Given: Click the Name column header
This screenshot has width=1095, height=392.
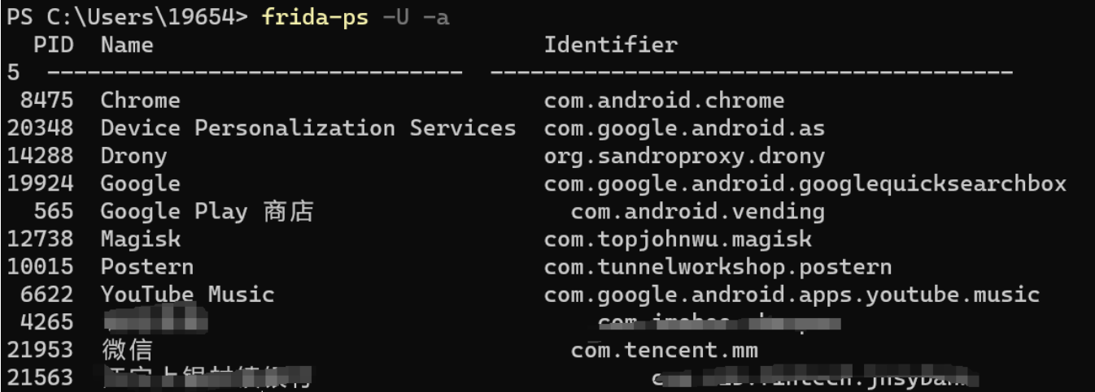Looking at the screenshot, I should pos(127,45).
